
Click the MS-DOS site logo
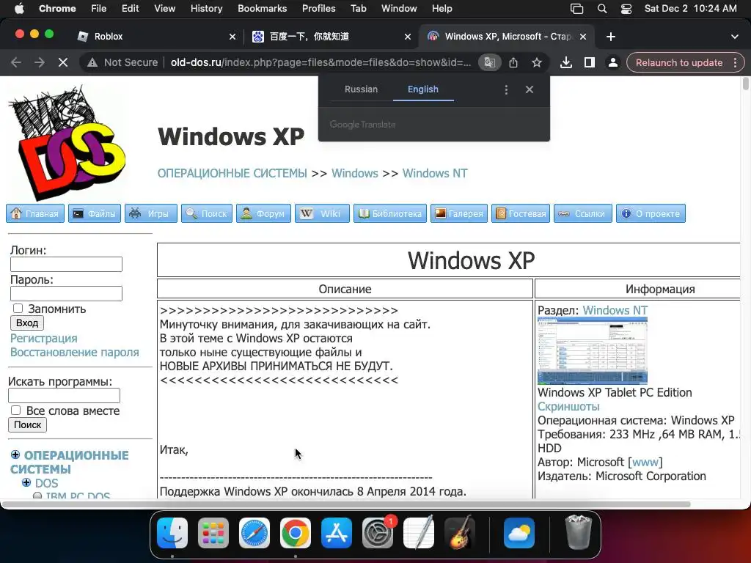tap(67, 143)
